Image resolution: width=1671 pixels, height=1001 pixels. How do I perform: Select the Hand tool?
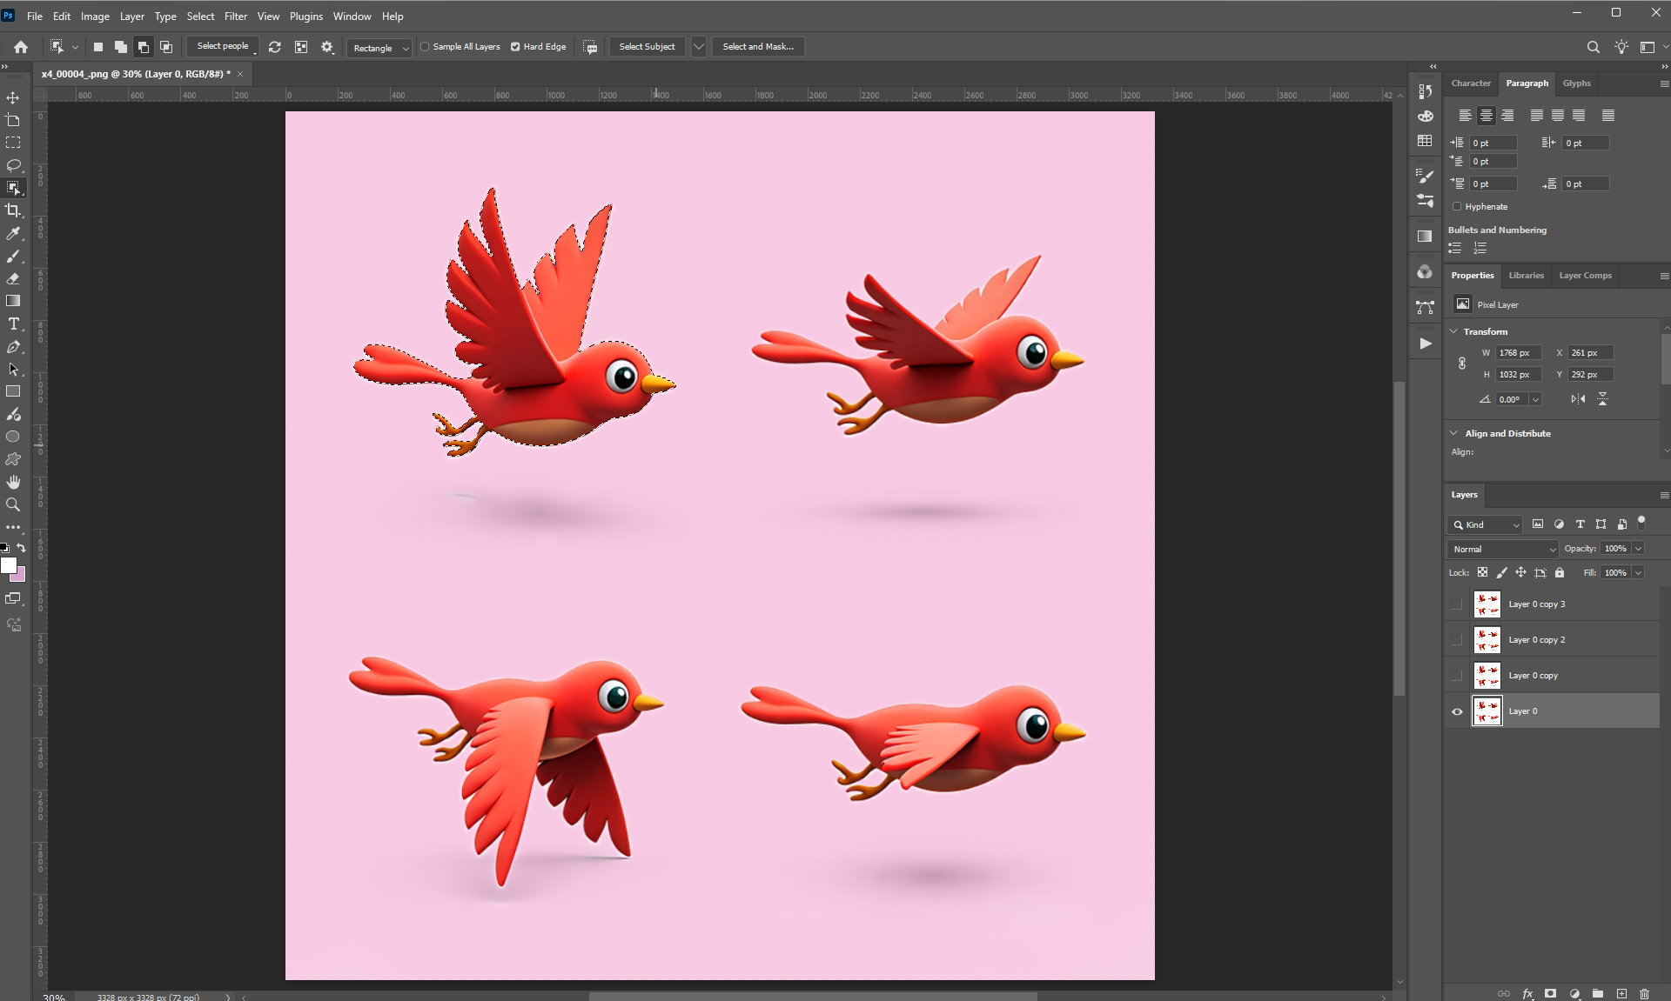point(13,482)
